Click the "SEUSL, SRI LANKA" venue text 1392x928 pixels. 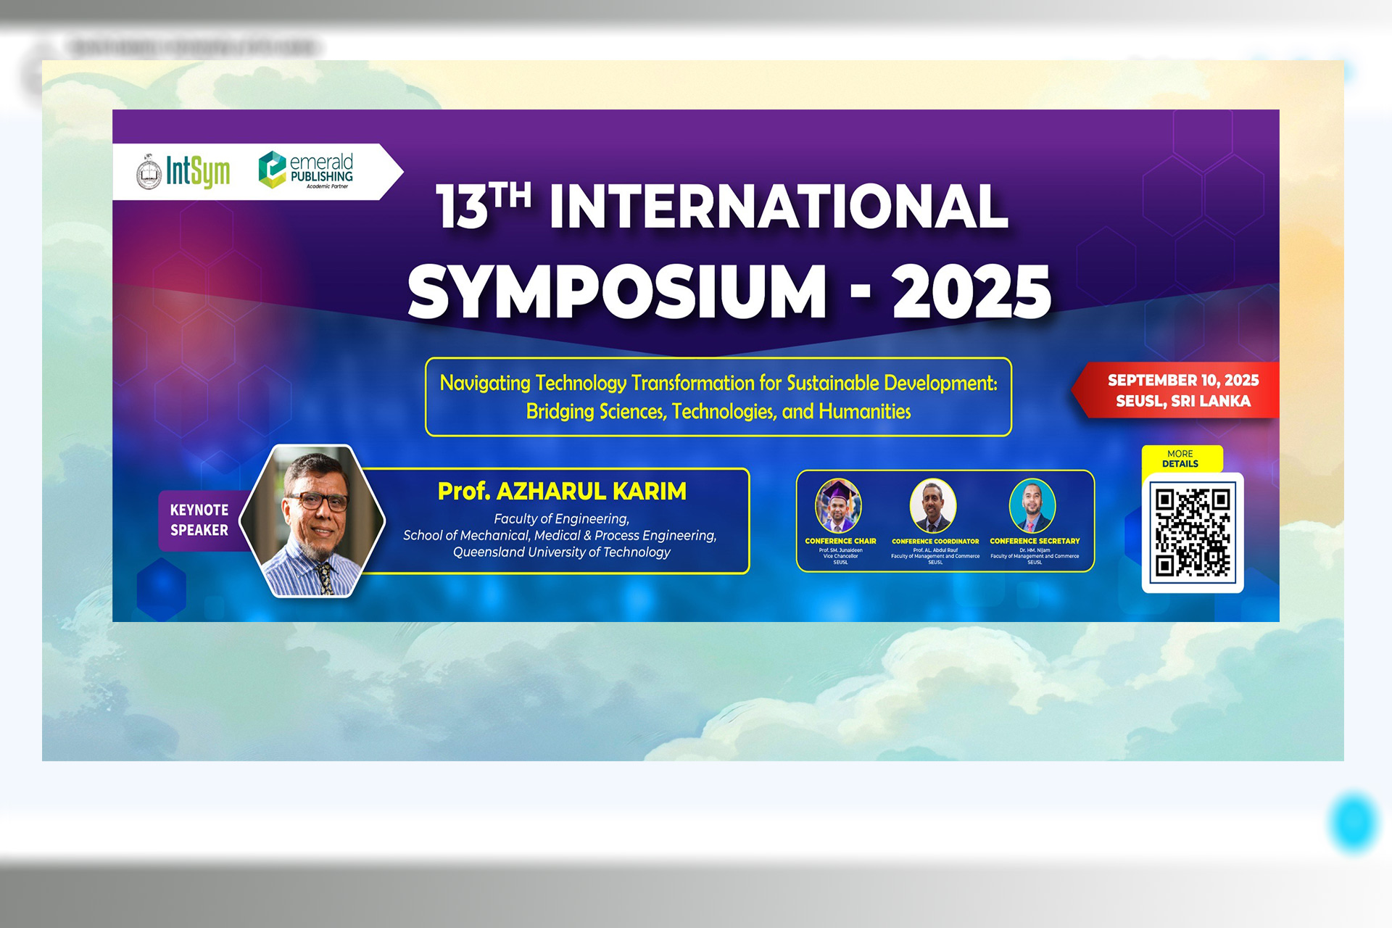pos(1183,401)
